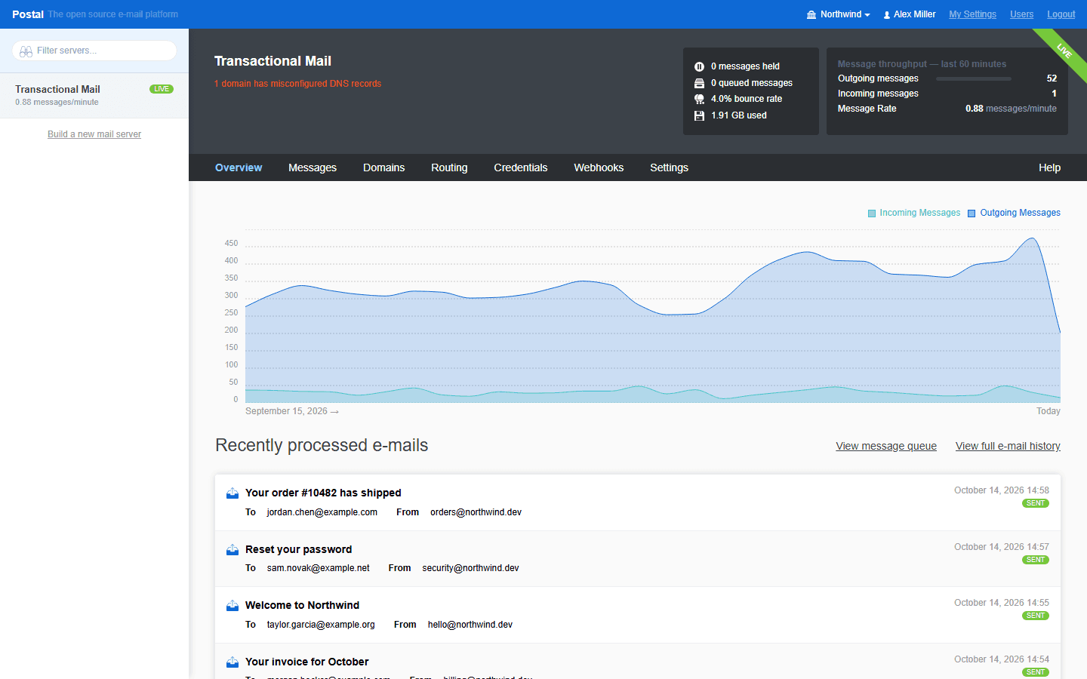Screen dimensions: 1087x679
Task: Switch to the Messages tab
Action: [x=313, y=167]
